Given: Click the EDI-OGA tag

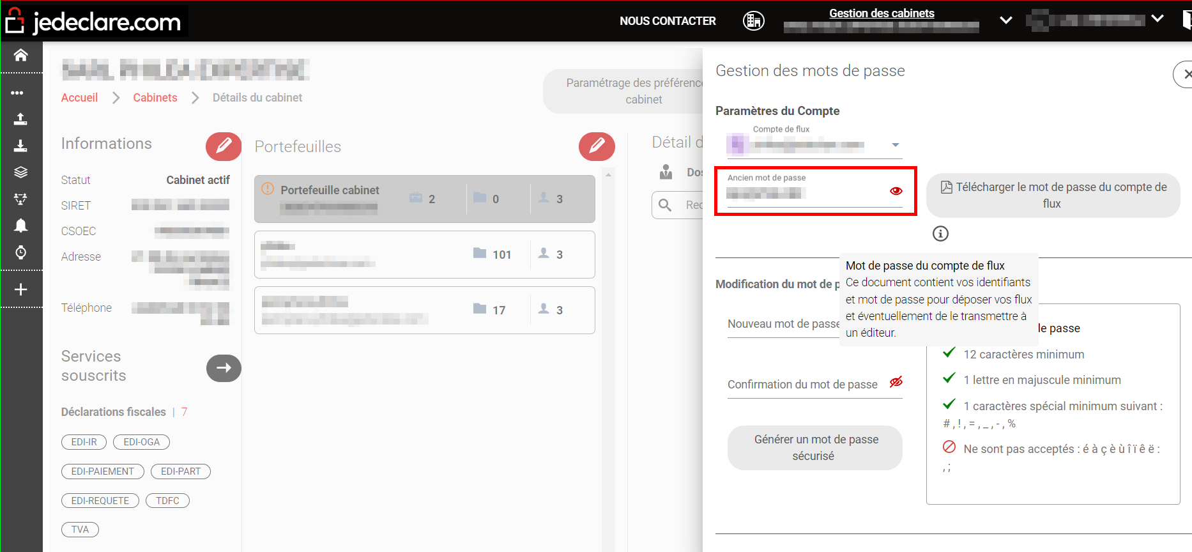Looking at the screenshot, I should [141, 442].
